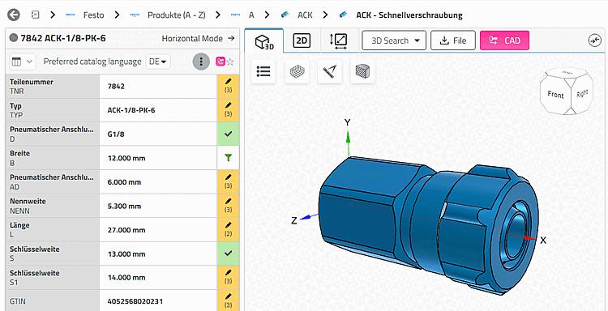This screenshot has width=608, height=311.
Task: Open the catalog tree icon next to back arrow
Action: click(36, 15)
